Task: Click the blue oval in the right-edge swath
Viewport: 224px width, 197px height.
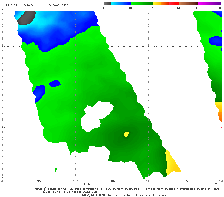Action: 216,41
